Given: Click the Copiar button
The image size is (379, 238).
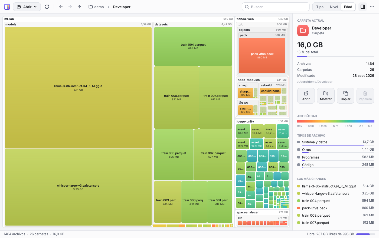Looking at the screenshot, I should (345, 96).
